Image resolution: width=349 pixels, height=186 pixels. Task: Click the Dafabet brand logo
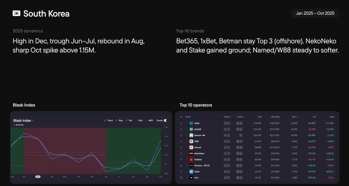coord(191,160)
